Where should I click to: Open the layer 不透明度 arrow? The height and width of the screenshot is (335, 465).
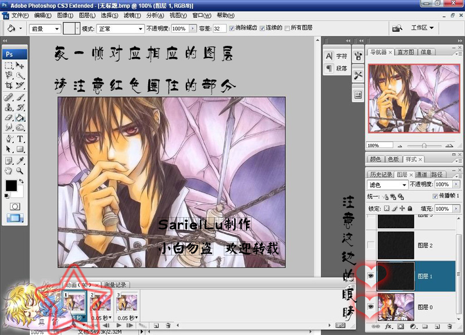(x=456, y=184)
